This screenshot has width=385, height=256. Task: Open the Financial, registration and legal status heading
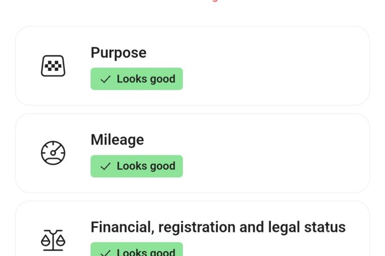[218, 227]
